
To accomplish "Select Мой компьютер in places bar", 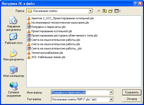I will point(14,72).
